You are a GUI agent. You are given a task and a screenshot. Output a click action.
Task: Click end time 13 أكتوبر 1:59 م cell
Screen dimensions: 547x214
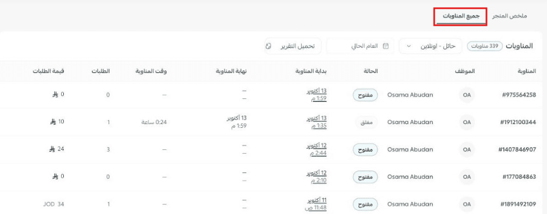coord(237,122)
